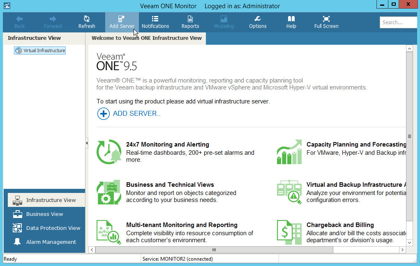Viewport: 420px width, 266px height.
Task: Click the vertical scrollbar thumb
Action: [409, 136]
